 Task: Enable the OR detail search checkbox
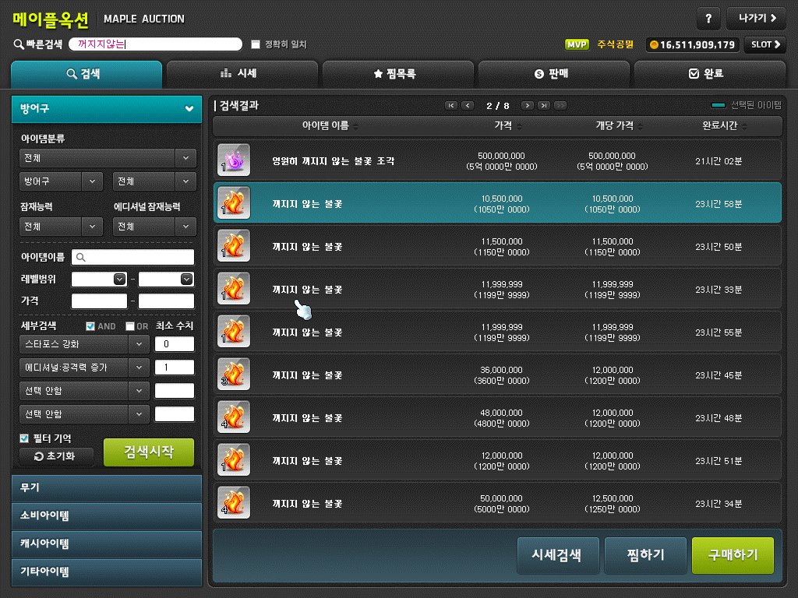(130, 326)
